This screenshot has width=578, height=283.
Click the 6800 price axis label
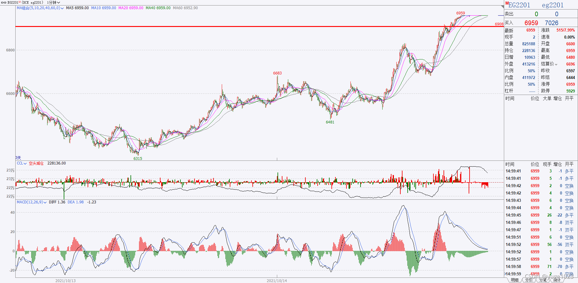point(10,50)
